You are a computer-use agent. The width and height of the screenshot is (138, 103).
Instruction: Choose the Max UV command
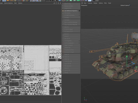click(x=71, y=27)
